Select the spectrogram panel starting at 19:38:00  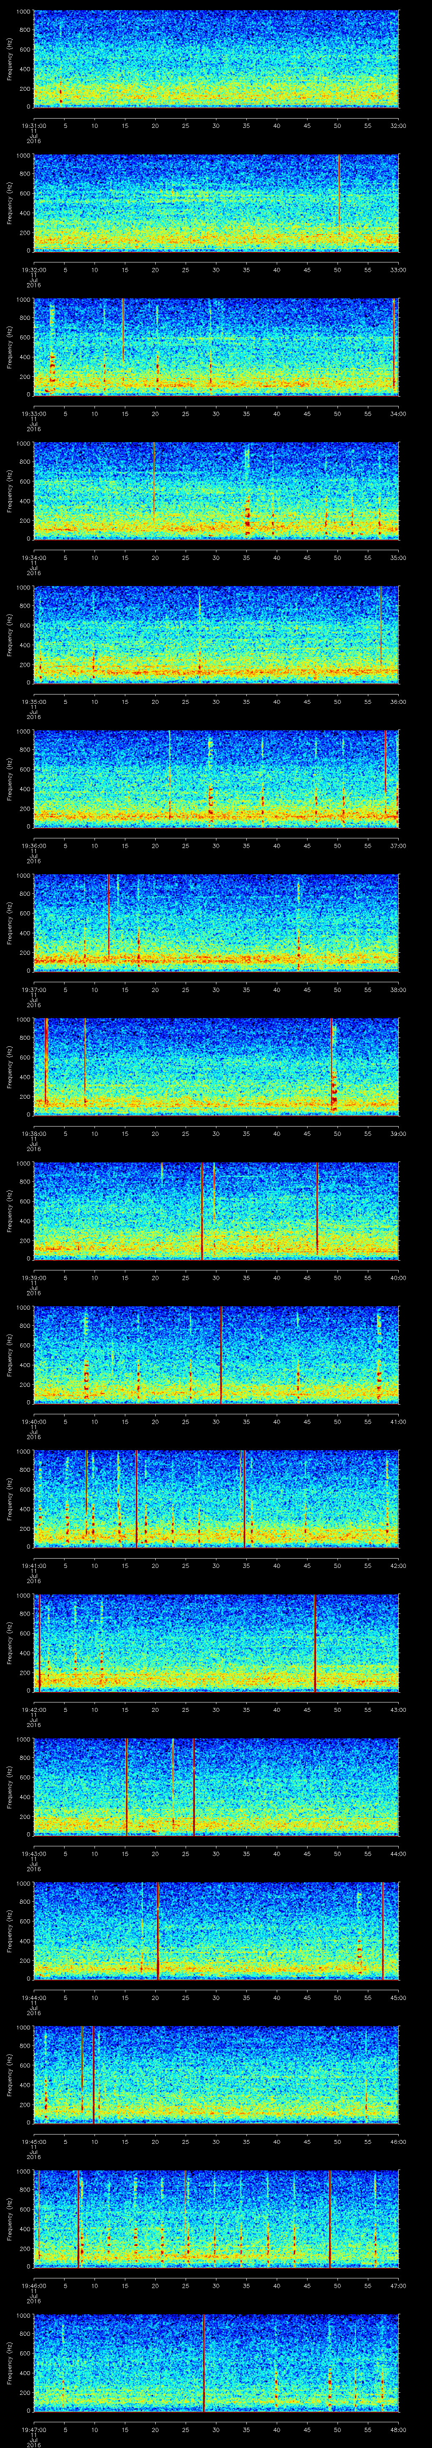(x=216, y=1066)
